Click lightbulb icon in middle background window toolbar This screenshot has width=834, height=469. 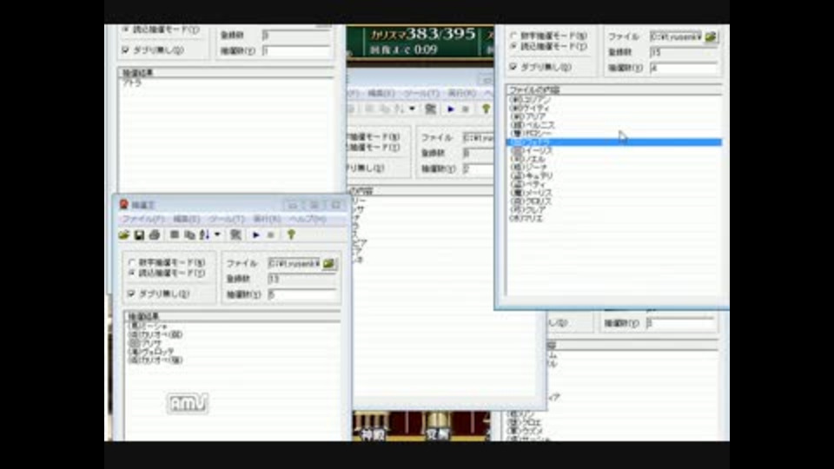pos(486,109)
